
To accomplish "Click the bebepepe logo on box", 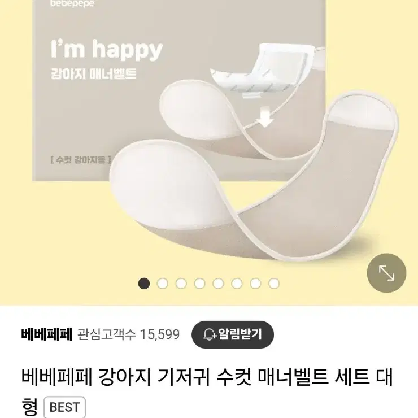I will [x=72, y=4].
